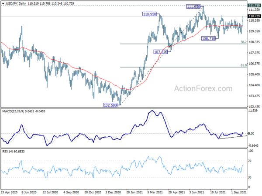The image size is (262, 196).
Task: Click the MACD trendline near Sep 2021
Action: click(233, 137)
